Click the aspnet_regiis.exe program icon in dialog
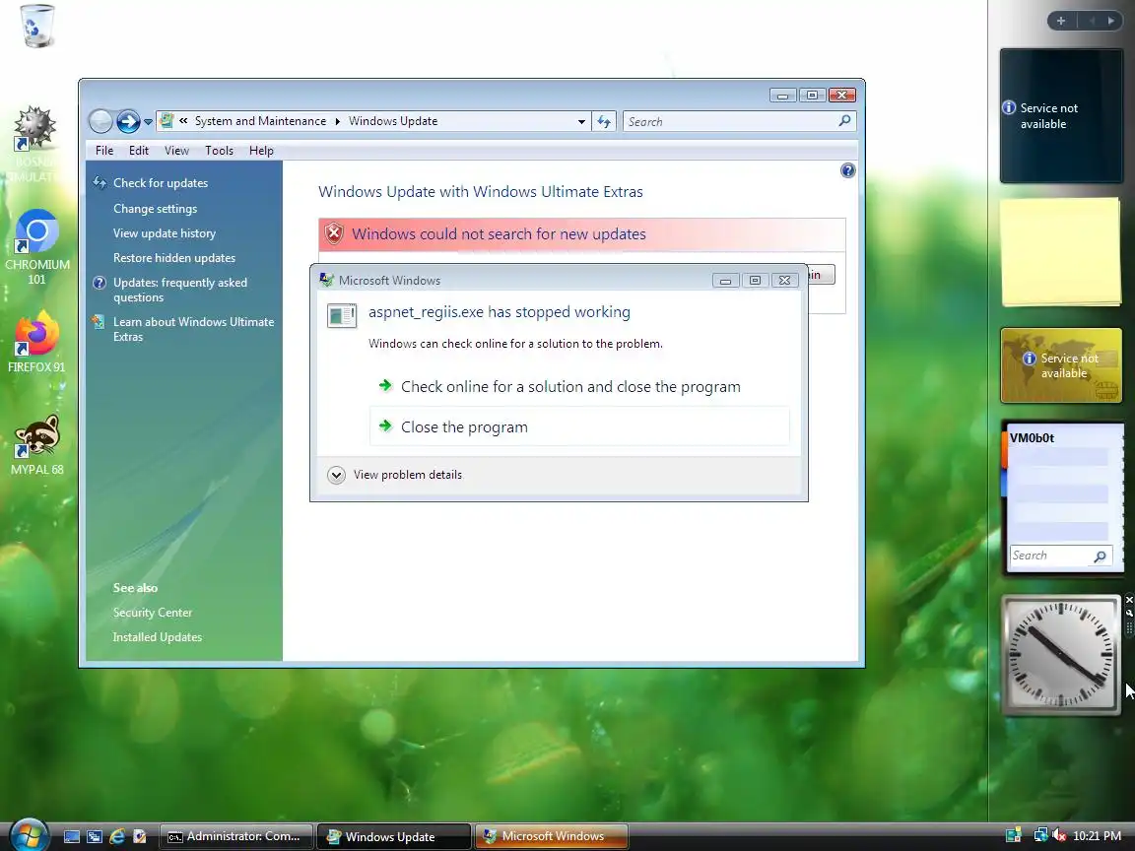This screenshot has width=1135, height=851. tap(342, 315)
